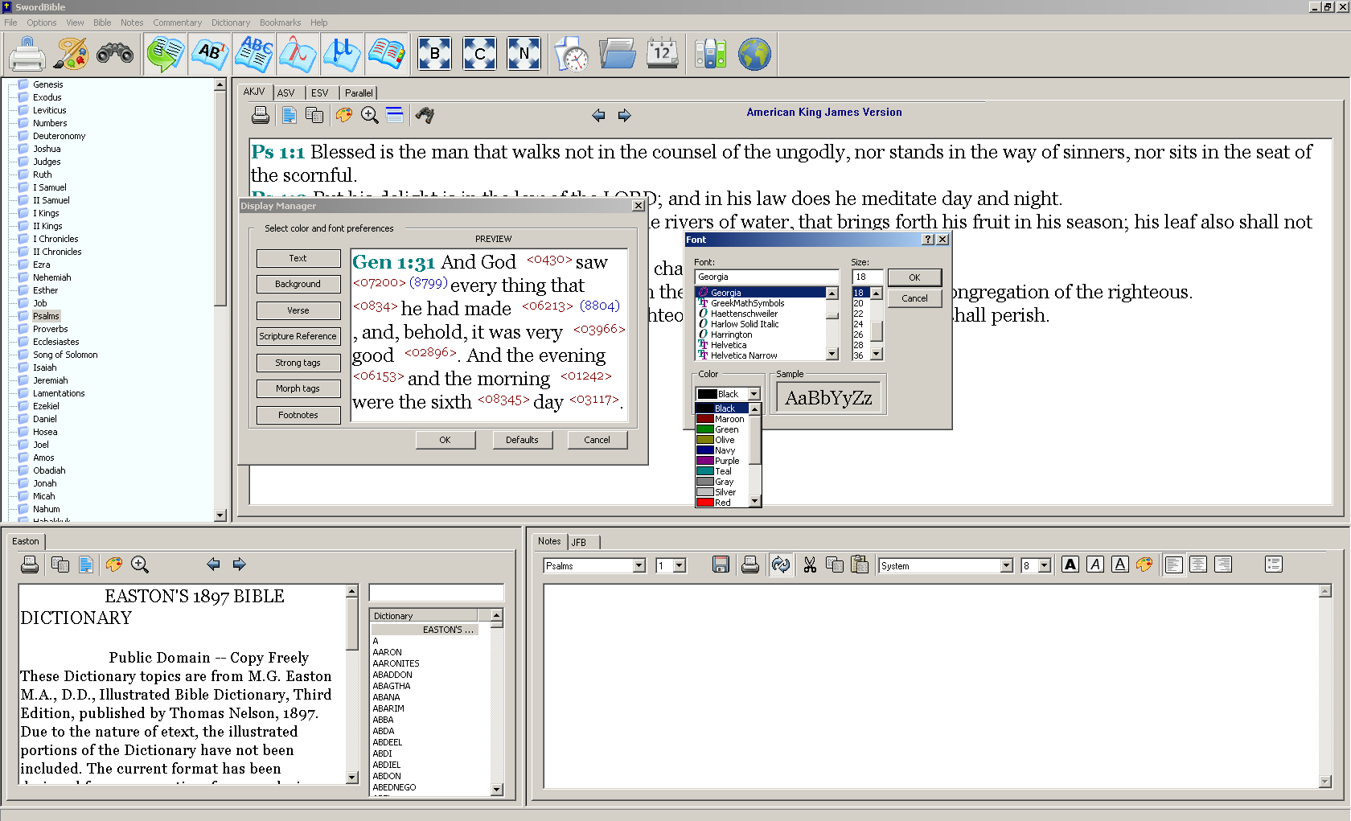Maximize the Bible pane with B icon

pyautogui.click(x=434, y=54)
